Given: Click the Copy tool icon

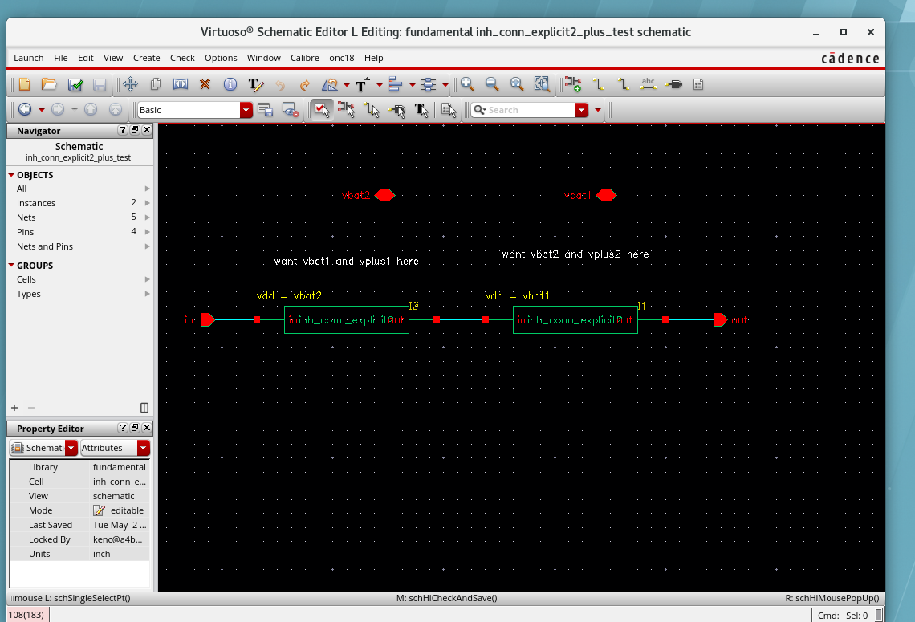Looking at the screenshot, I should coord(156,84).
